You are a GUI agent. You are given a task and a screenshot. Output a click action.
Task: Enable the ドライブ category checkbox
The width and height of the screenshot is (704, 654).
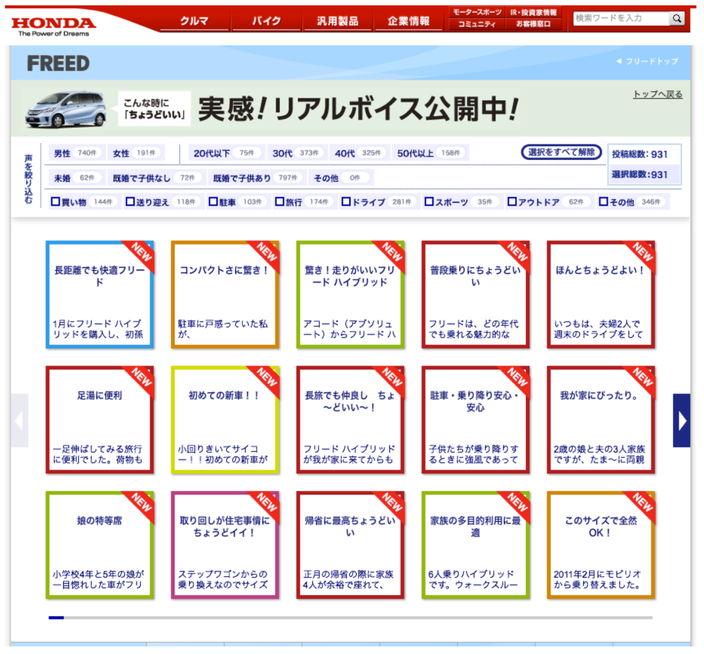coord(347,202)
